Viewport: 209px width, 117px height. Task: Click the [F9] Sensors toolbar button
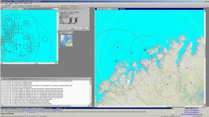click(74, 6)
